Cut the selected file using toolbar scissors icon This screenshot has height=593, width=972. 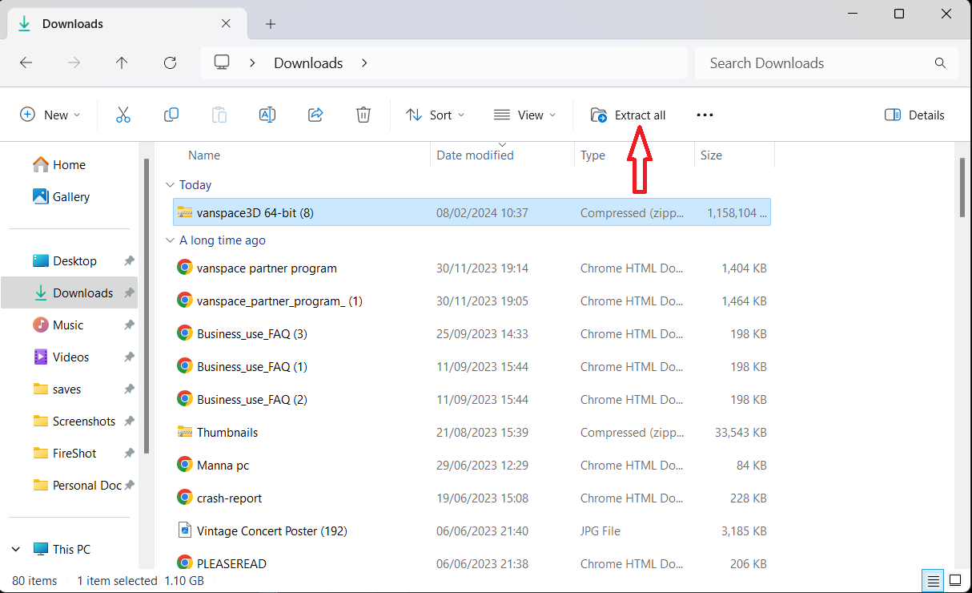click(x=123, y=115)
